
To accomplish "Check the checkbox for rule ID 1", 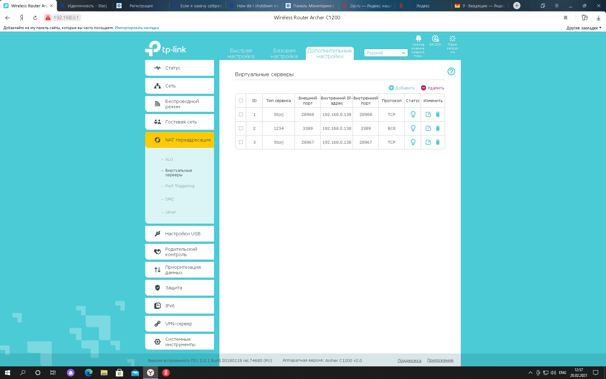I will [x=241, y=114].
